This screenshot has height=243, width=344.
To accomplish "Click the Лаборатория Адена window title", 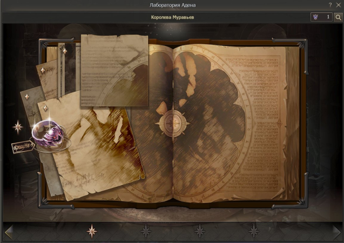I will (172, 5).
